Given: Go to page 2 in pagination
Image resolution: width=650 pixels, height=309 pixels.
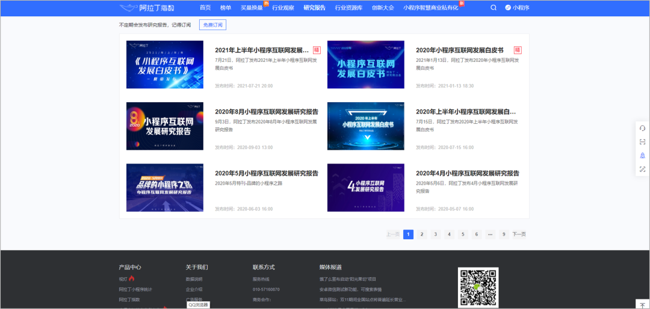Looking at the screenshot, I should 422,234.
